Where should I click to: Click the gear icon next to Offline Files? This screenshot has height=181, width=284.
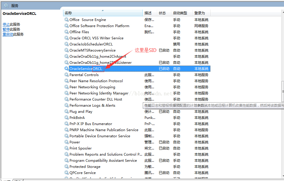click(x=67, y=32)
